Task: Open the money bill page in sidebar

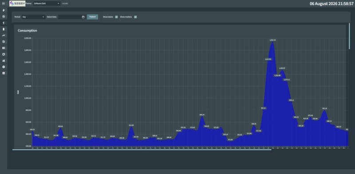Action: coord(4,48)
